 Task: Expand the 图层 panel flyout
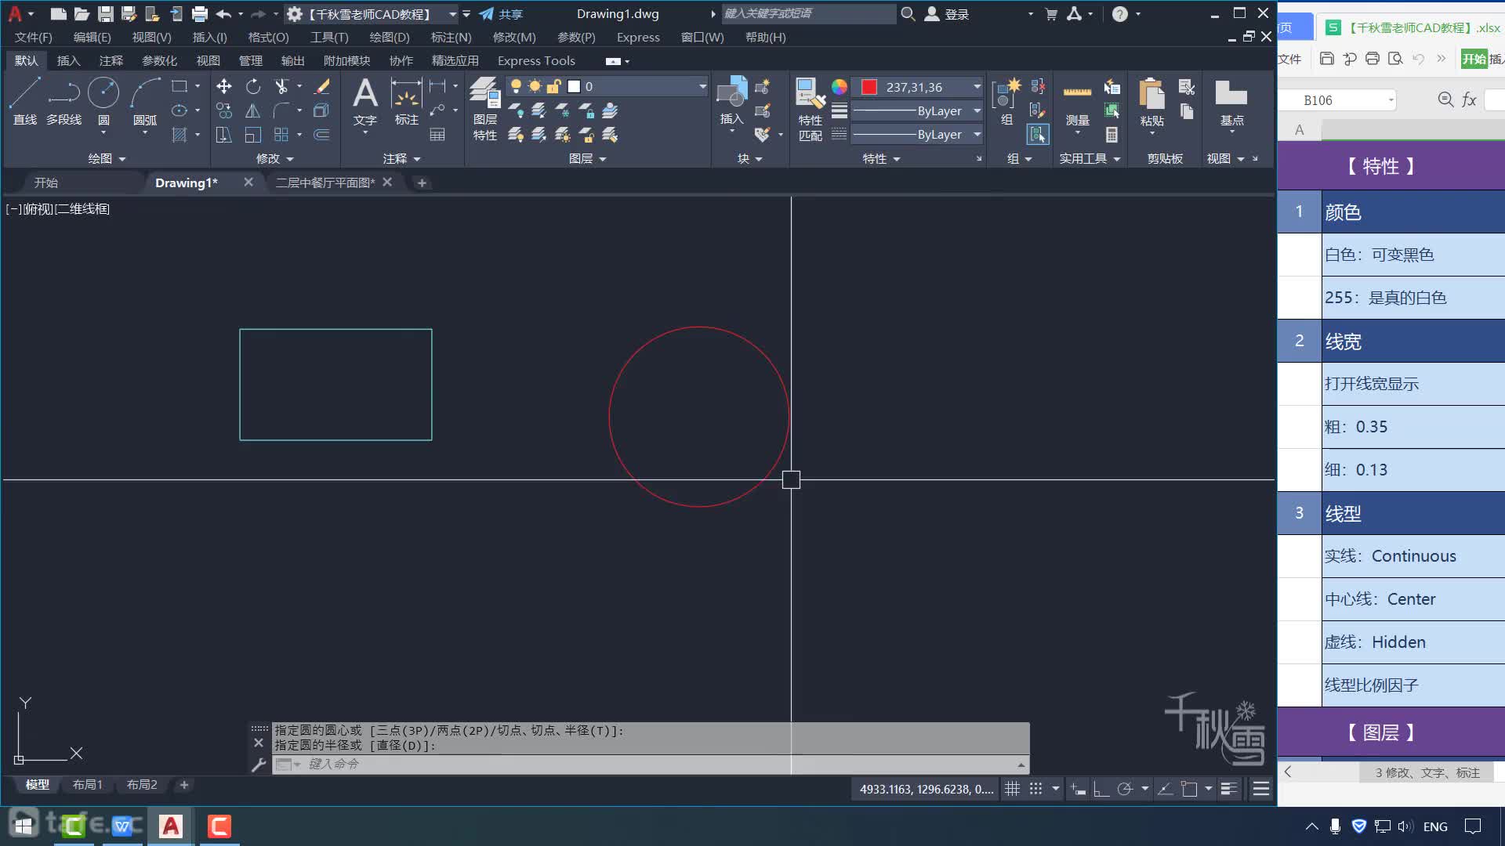click(588, 158)
